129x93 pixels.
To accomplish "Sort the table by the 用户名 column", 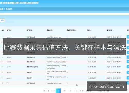I will 12,30.
